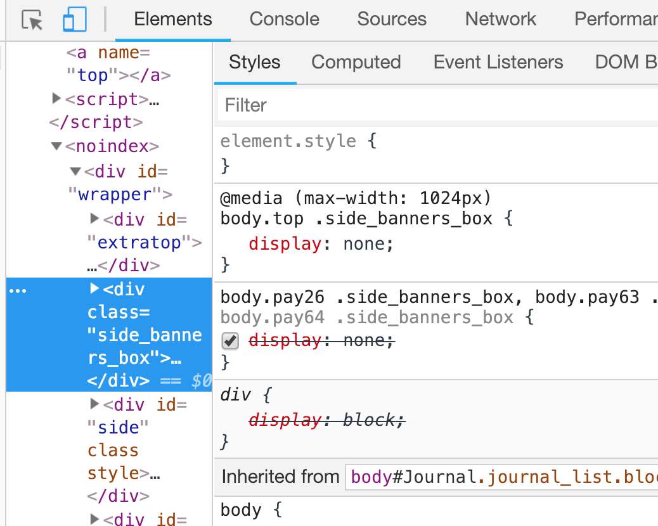658x526 pixels.
Task: Click the Filter styles input field
Action: (x=437, y=105)
